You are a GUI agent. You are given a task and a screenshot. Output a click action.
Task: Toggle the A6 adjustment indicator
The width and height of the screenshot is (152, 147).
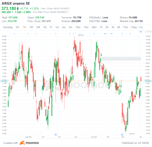141,31
